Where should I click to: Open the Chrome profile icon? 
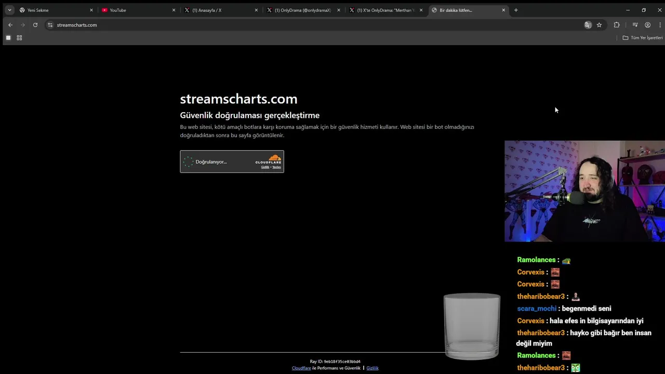coord(647,25)
